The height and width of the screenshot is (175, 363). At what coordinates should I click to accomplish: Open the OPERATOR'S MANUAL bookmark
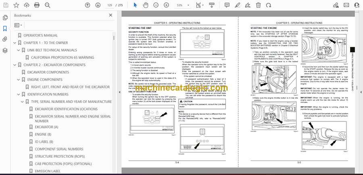coord(40,35)
